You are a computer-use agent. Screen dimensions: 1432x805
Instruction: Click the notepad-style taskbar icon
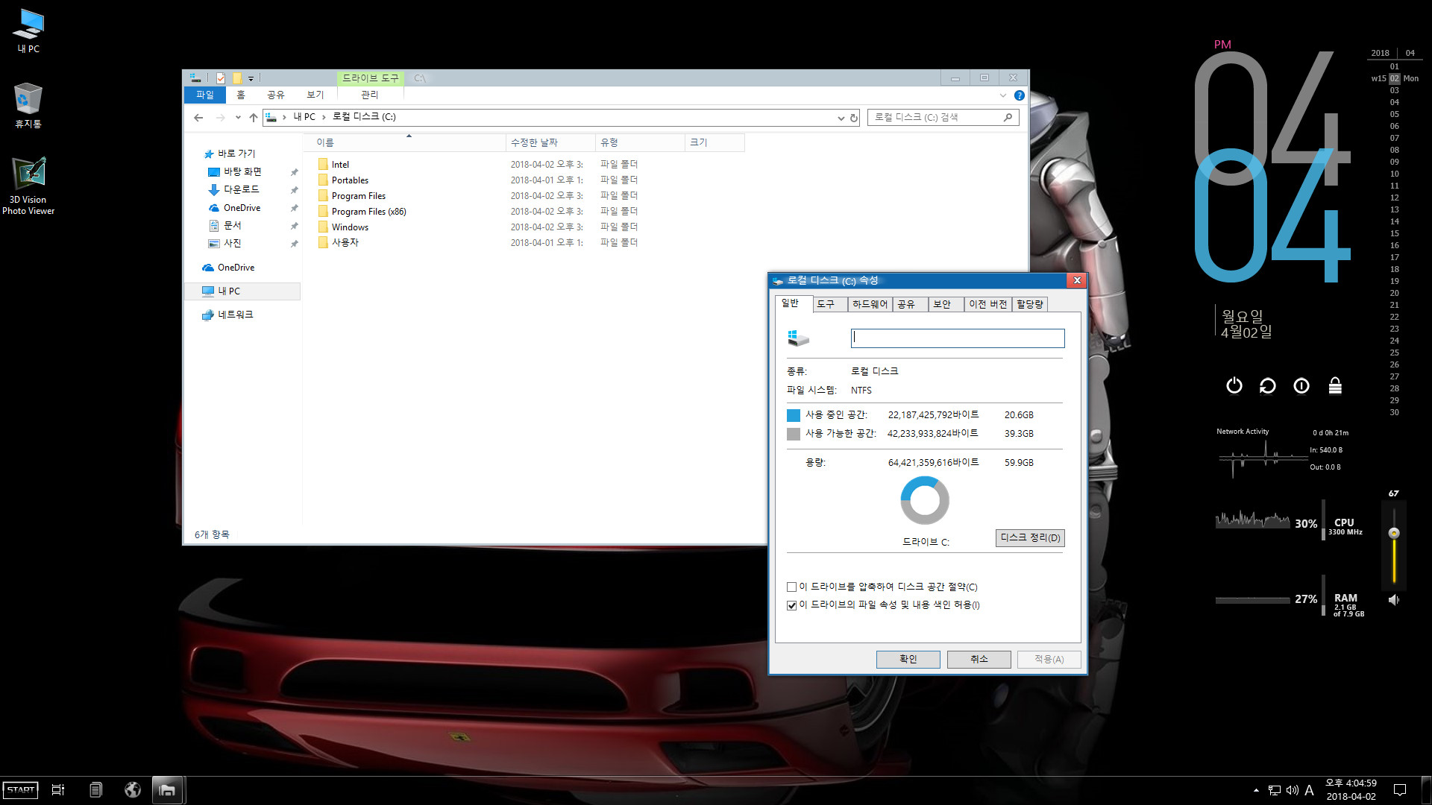tap(95, 790)
